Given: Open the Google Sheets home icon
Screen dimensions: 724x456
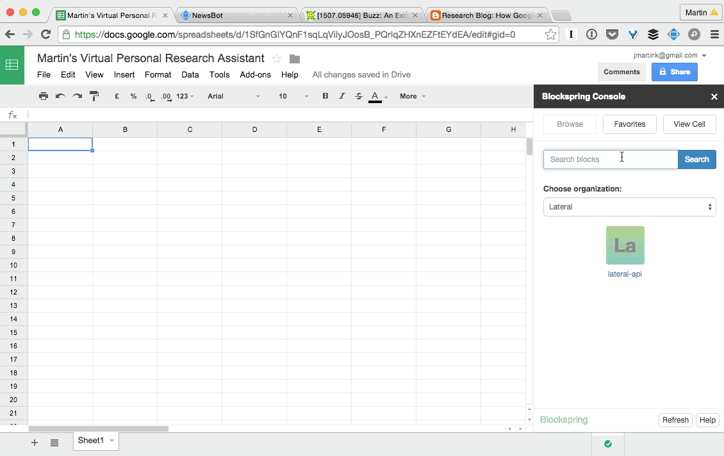Looking at the screenshot, I should (x=12, y=65).
